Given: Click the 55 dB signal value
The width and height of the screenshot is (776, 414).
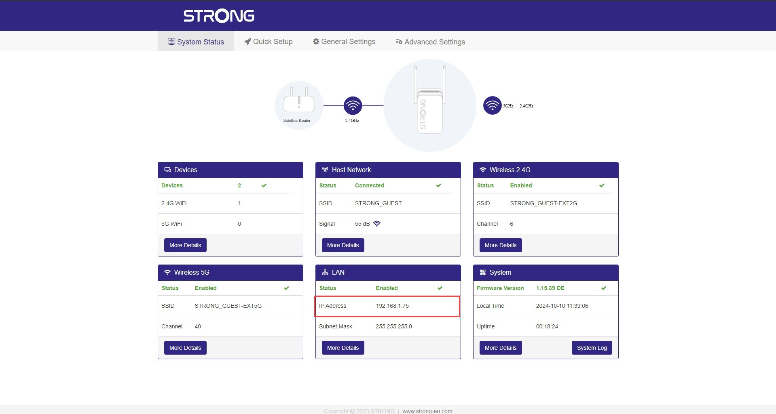Looking at the screenshot, I should [362, 224].
